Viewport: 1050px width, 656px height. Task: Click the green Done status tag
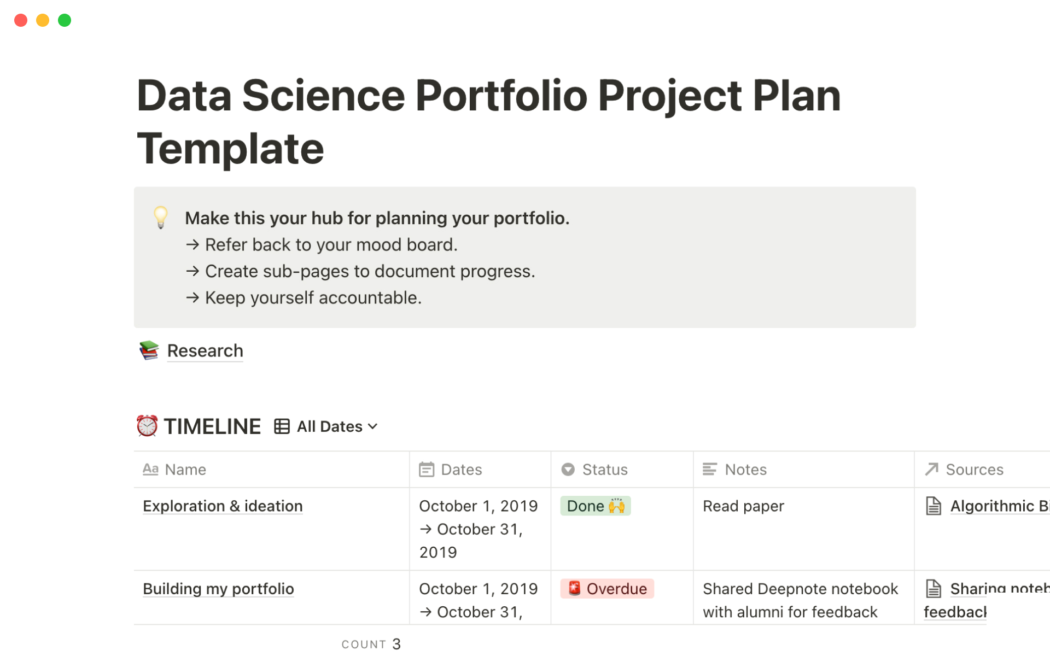coord(595,506)
